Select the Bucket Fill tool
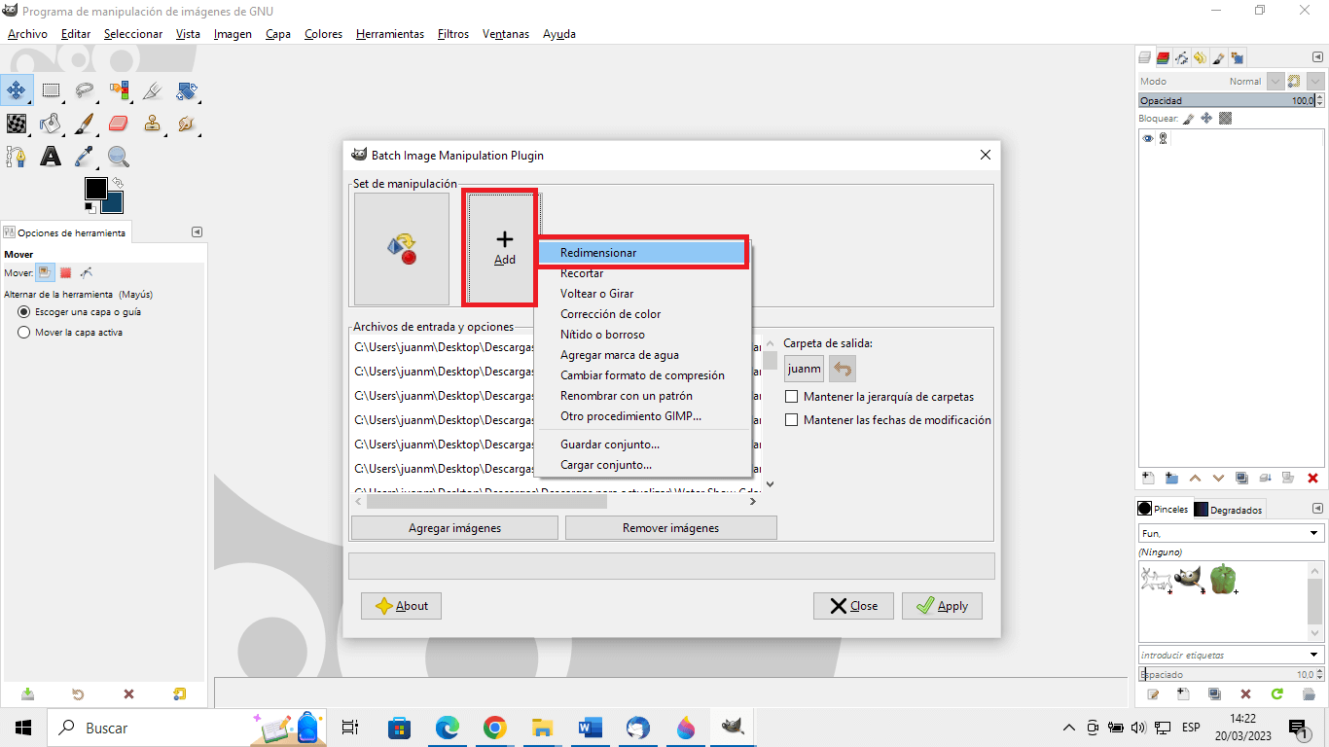The image size is (1329, 747). (x=51, y=124)
